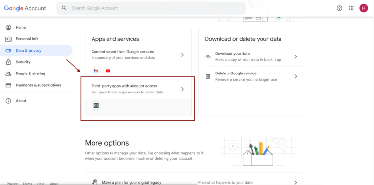This screenshot has height=185, width=374.
Task: Click the magnifier search icon
Action: click(x=64, y=8)
